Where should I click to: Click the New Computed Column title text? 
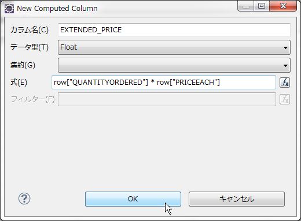(x=57, y=9)
